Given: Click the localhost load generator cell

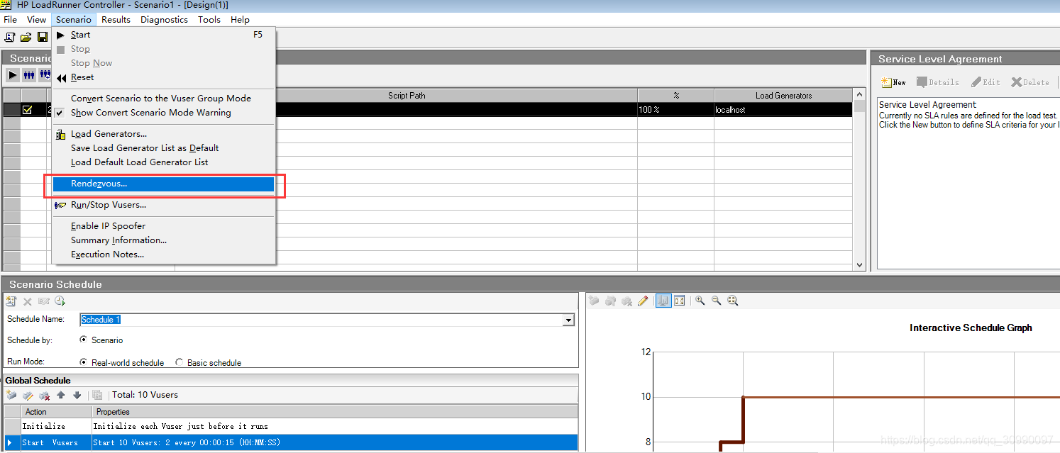Looking at the screenshot, I should click(x=783, y=110).
